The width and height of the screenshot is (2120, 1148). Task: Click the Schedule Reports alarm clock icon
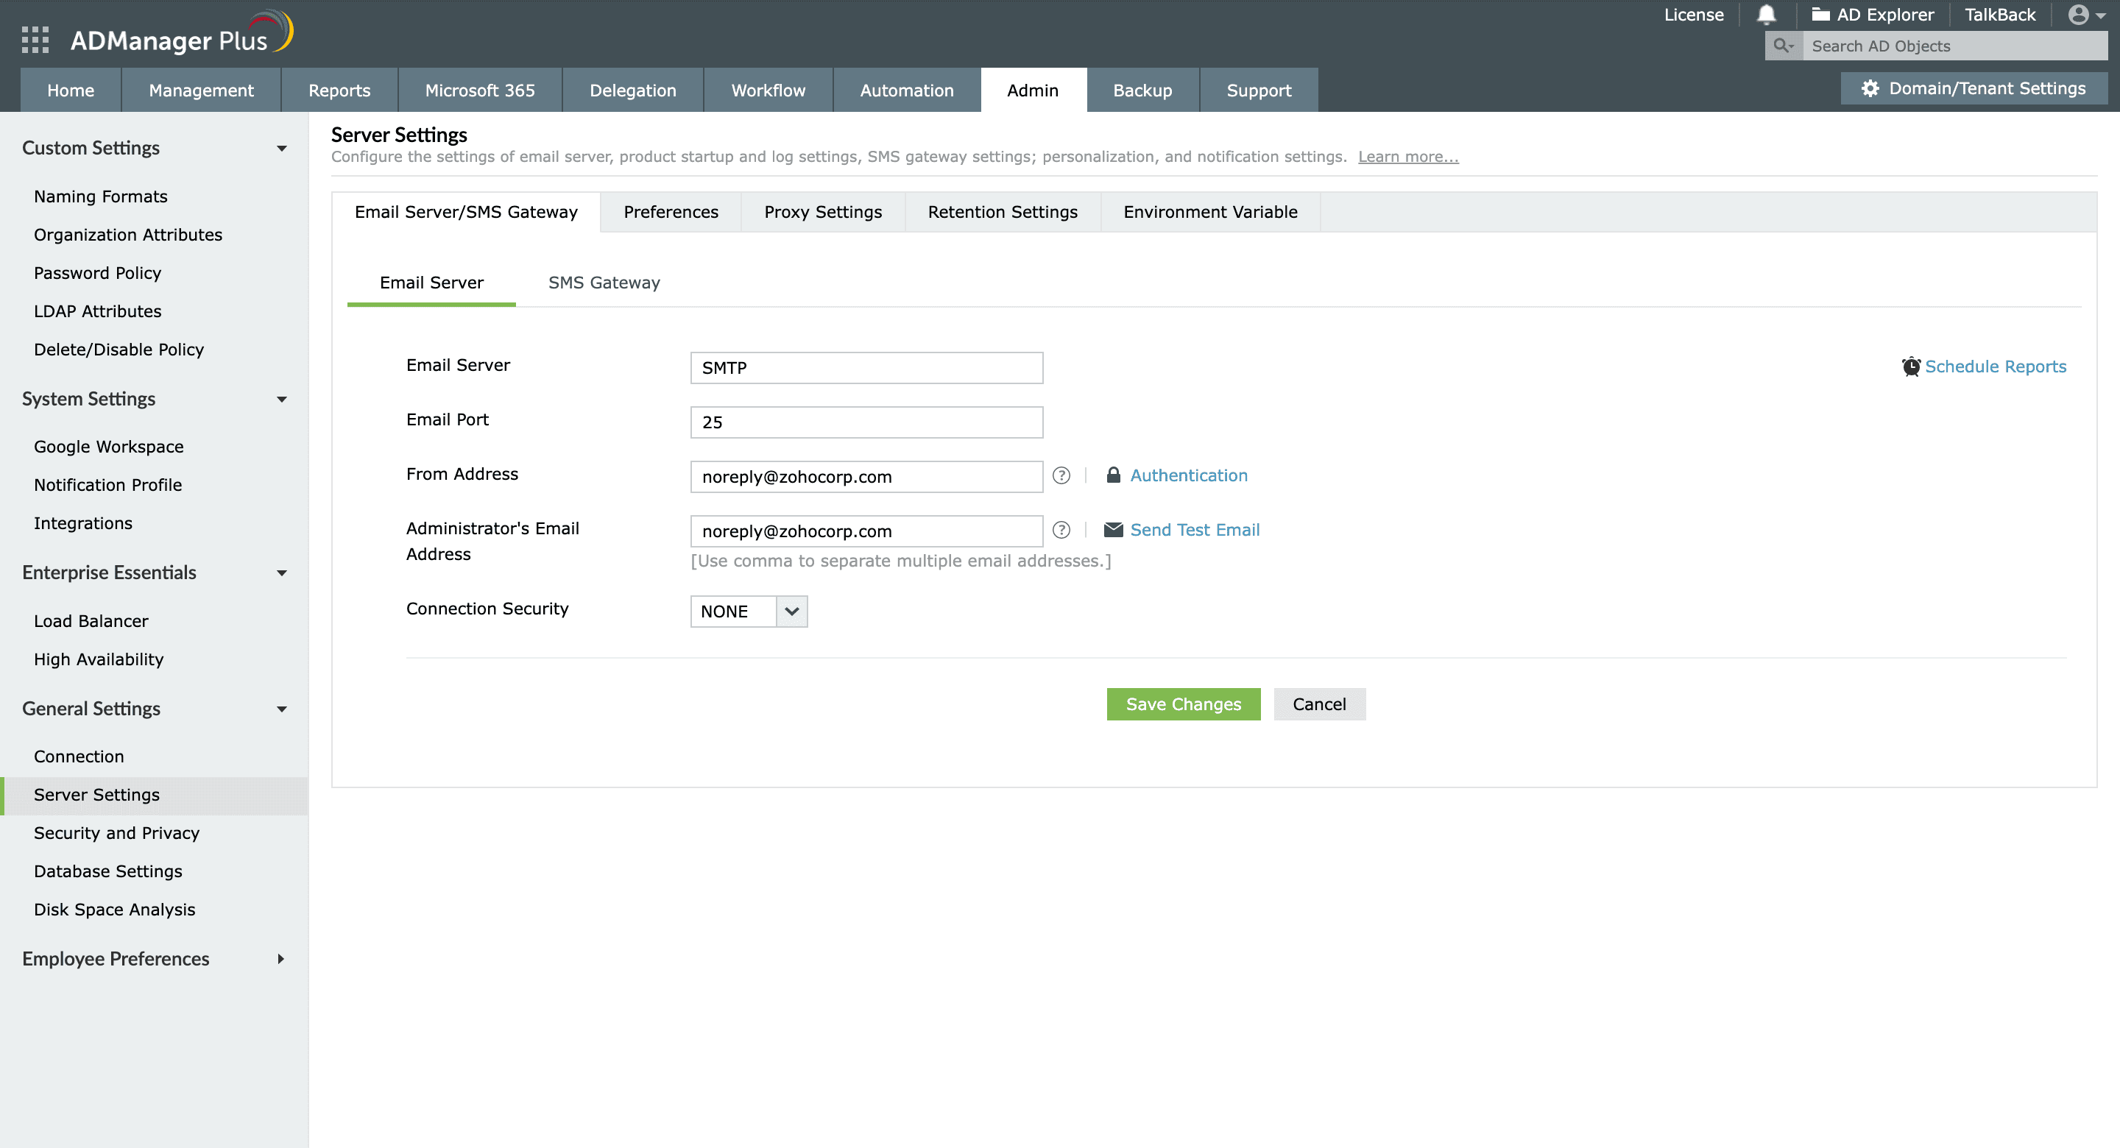(1910, 367)
